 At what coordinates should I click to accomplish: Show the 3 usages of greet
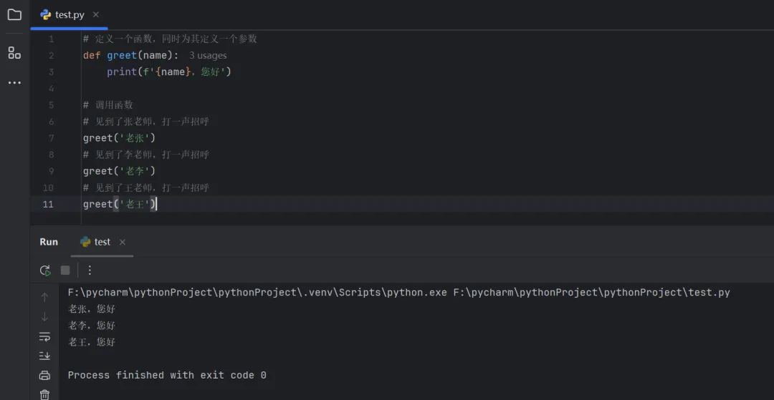[x=208, y=55]
